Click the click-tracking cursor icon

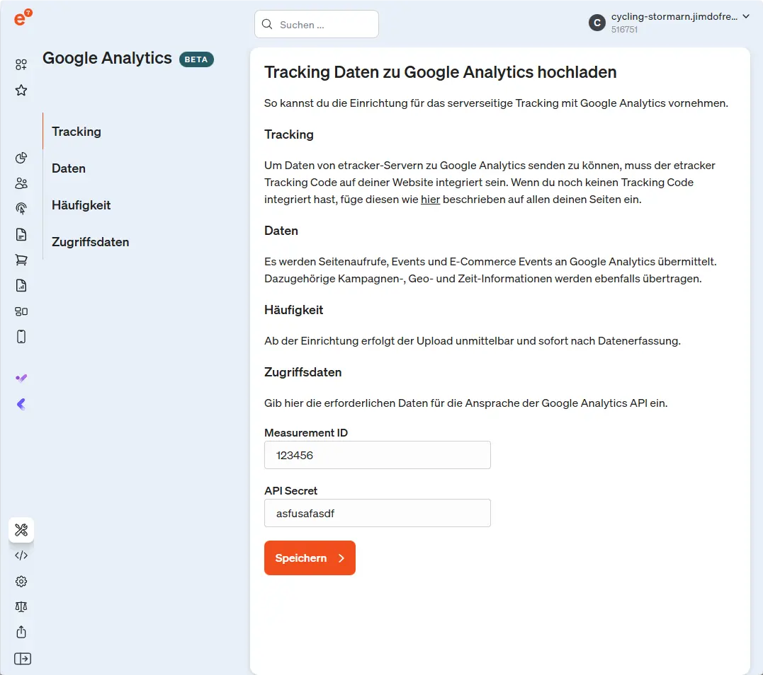(x=21, y=209)
